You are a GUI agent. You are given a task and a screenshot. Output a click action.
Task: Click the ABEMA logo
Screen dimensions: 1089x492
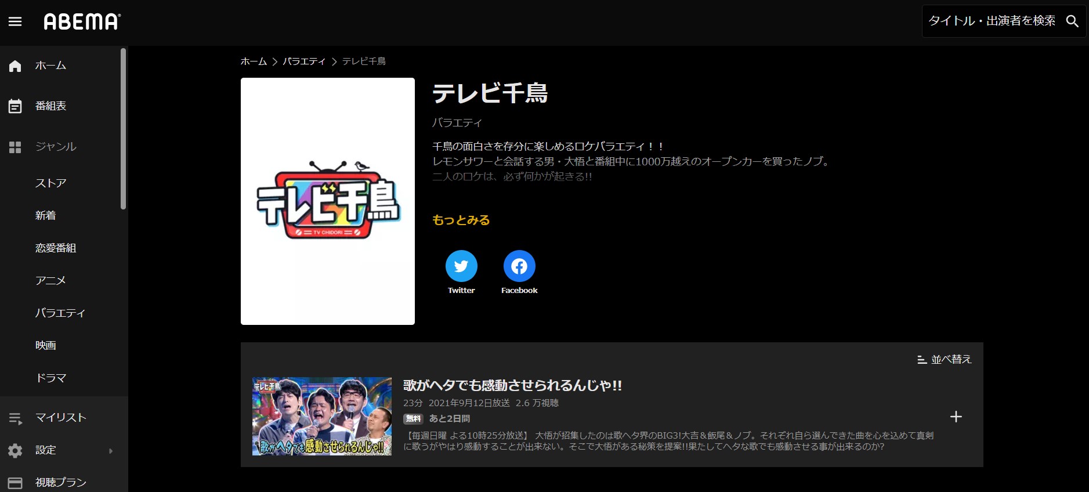(x=82, y=21)
